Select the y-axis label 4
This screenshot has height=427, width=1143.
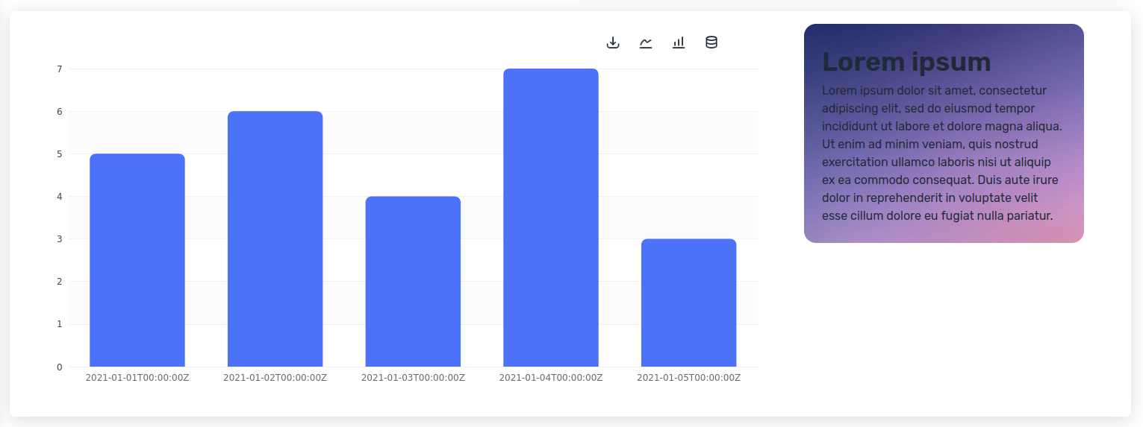tap(60, 197)
